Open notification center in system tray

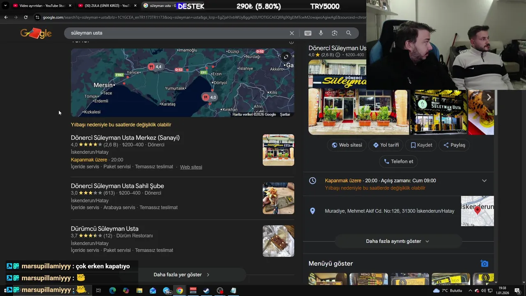coord(517,291)
